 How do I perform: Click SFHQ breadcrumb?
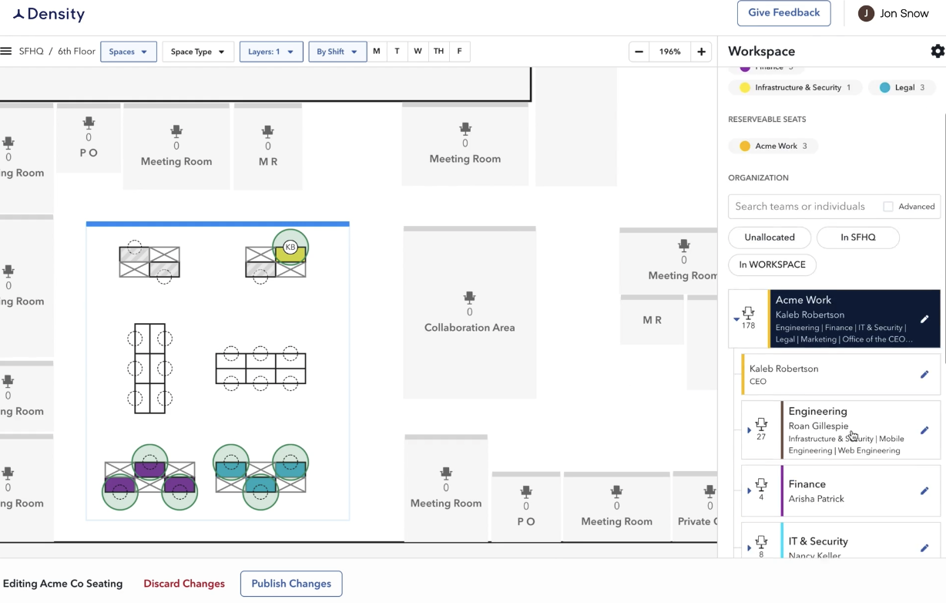click(32, 52)
